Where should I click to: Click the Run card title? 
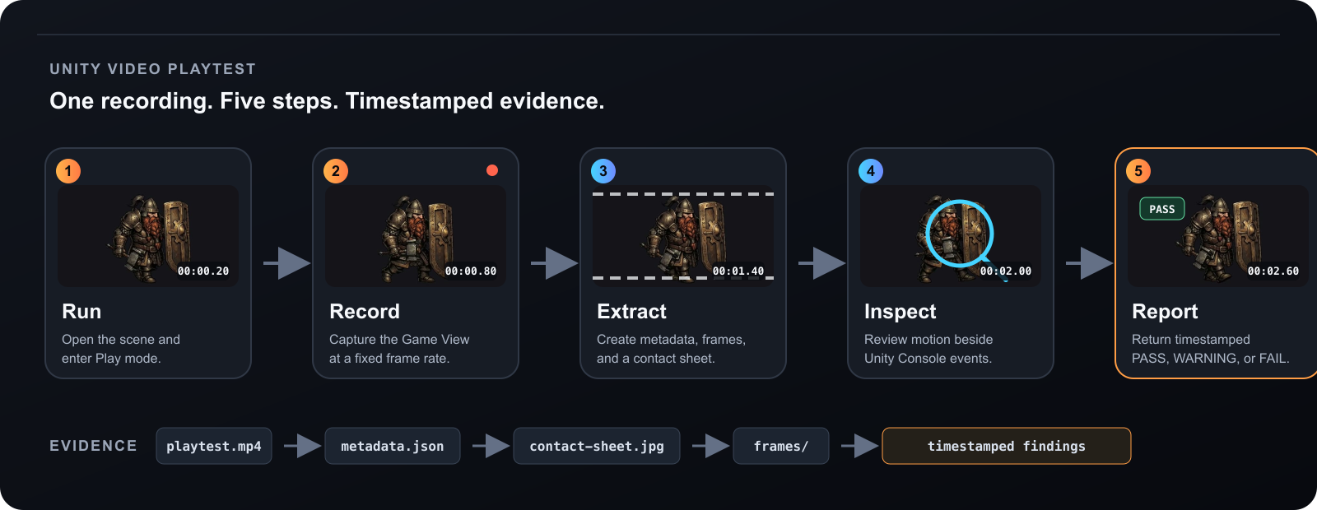(x=81, y=312)
